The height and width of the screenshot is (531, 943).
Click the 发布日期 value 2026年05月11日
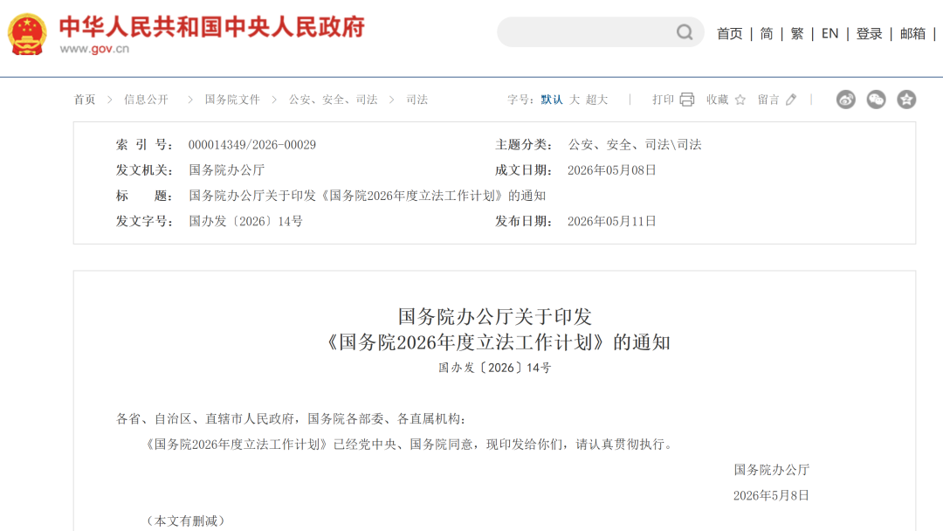click(611, 221)
